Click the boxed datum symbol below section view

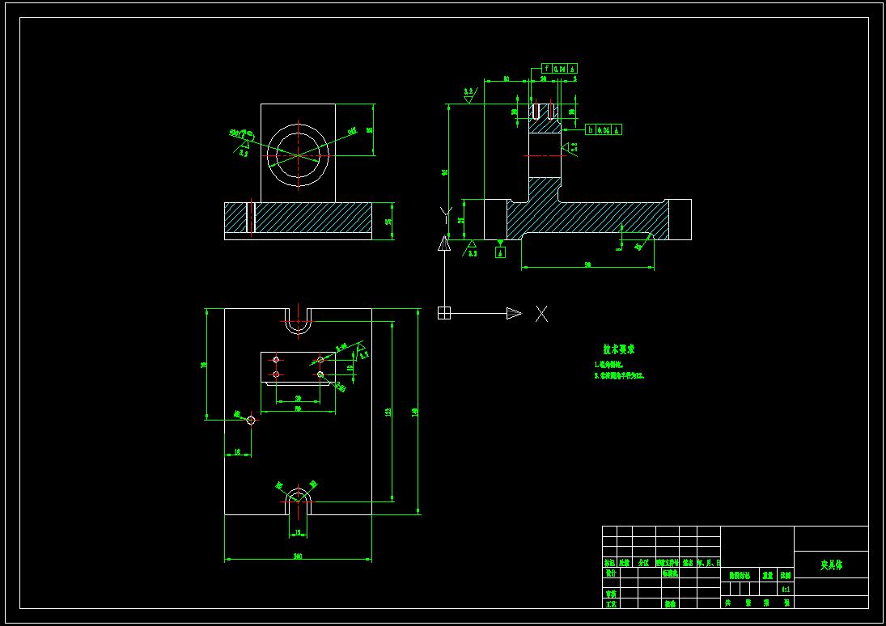coord(500,252)
